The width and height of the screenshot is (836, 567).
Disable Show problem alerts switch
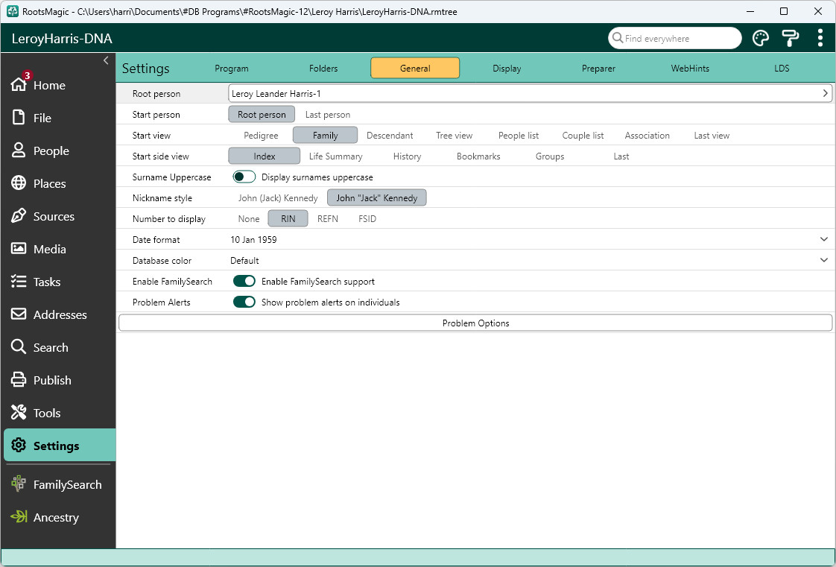point(244,302)
